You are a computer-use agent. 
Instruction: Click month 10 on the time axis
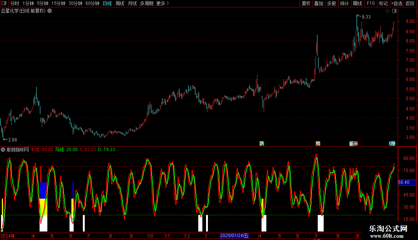(150, 236)
